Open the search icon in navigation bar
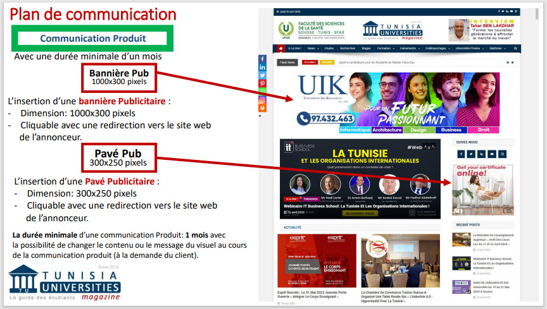The image size is (547, 309). tap(515, 48)
